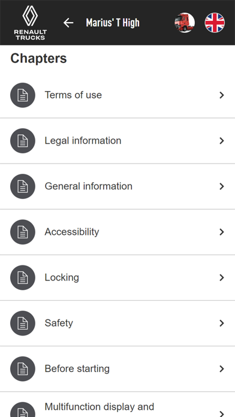Click the Marius' T High title
The width and height of the screenshot is (235, 417).
pyautogui.click(x=113, y=23)
